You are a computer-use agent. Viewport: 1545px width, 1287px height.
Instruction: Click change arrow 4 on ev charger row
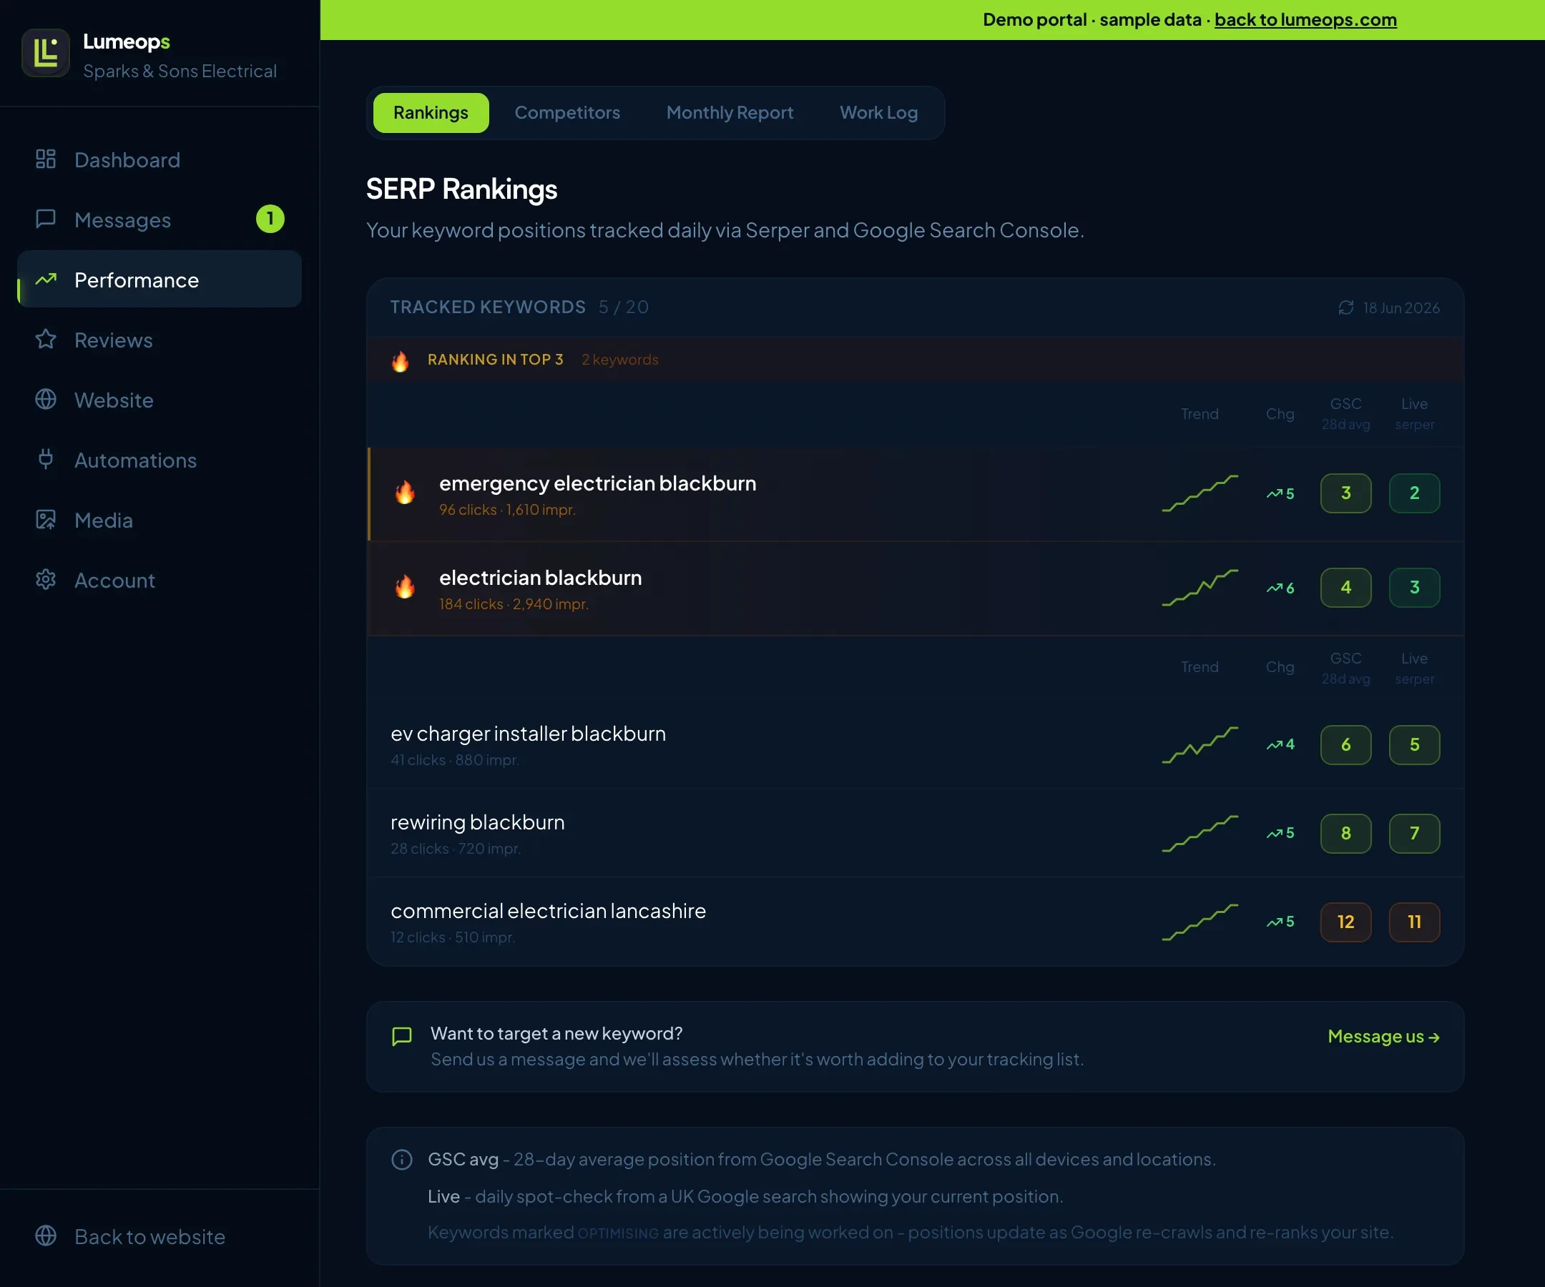(x=1280, y=744)
